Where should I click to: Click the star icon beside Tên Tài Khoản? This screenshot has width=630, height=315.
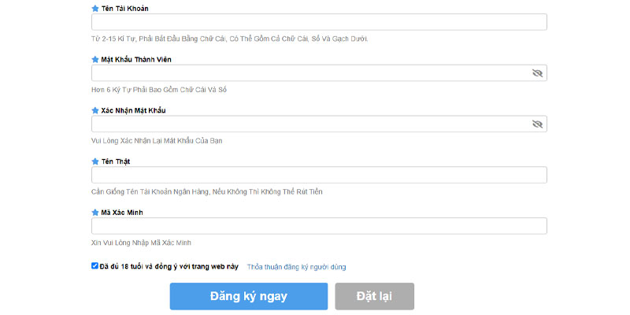94,9
